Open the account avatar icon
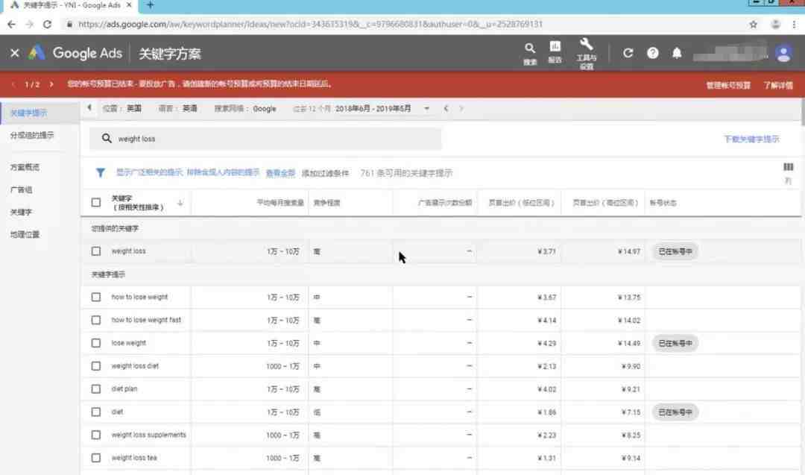The image size is (805, 475). pyautogui.click(x=783, y=54)
